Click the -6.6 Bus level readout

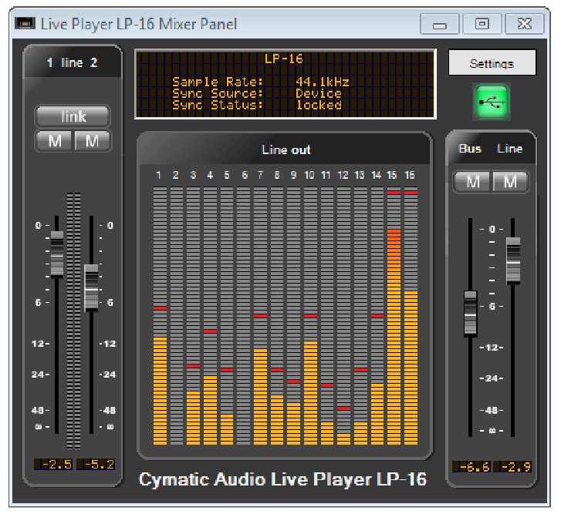(471, 466)
